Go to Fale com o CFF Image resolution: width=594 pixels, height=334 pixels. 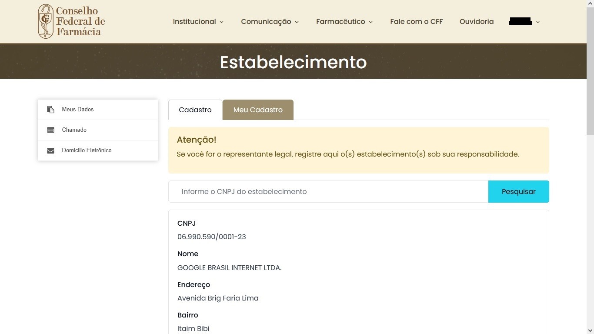tap(416, 22)
